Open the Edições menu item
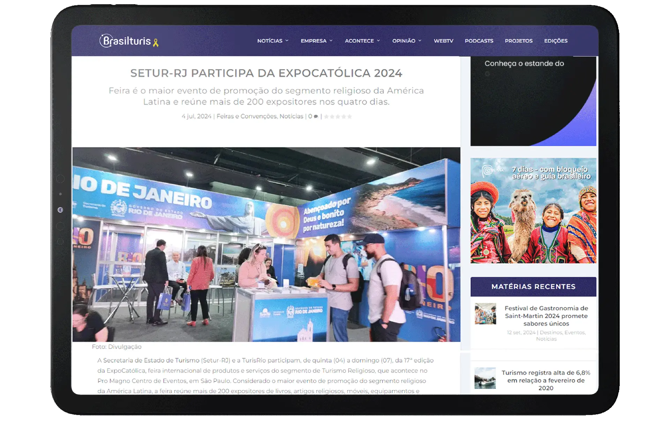This screenshot has width=670, height=421. pos(556,41)
